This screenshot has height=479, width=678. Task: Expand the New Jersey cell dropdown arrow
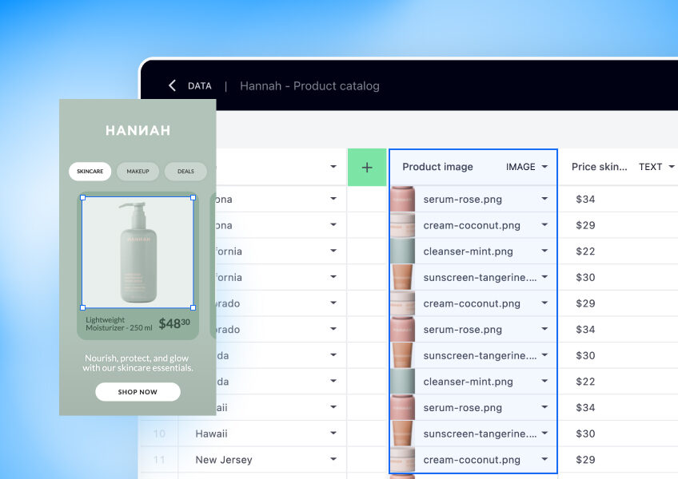(333, 459)
